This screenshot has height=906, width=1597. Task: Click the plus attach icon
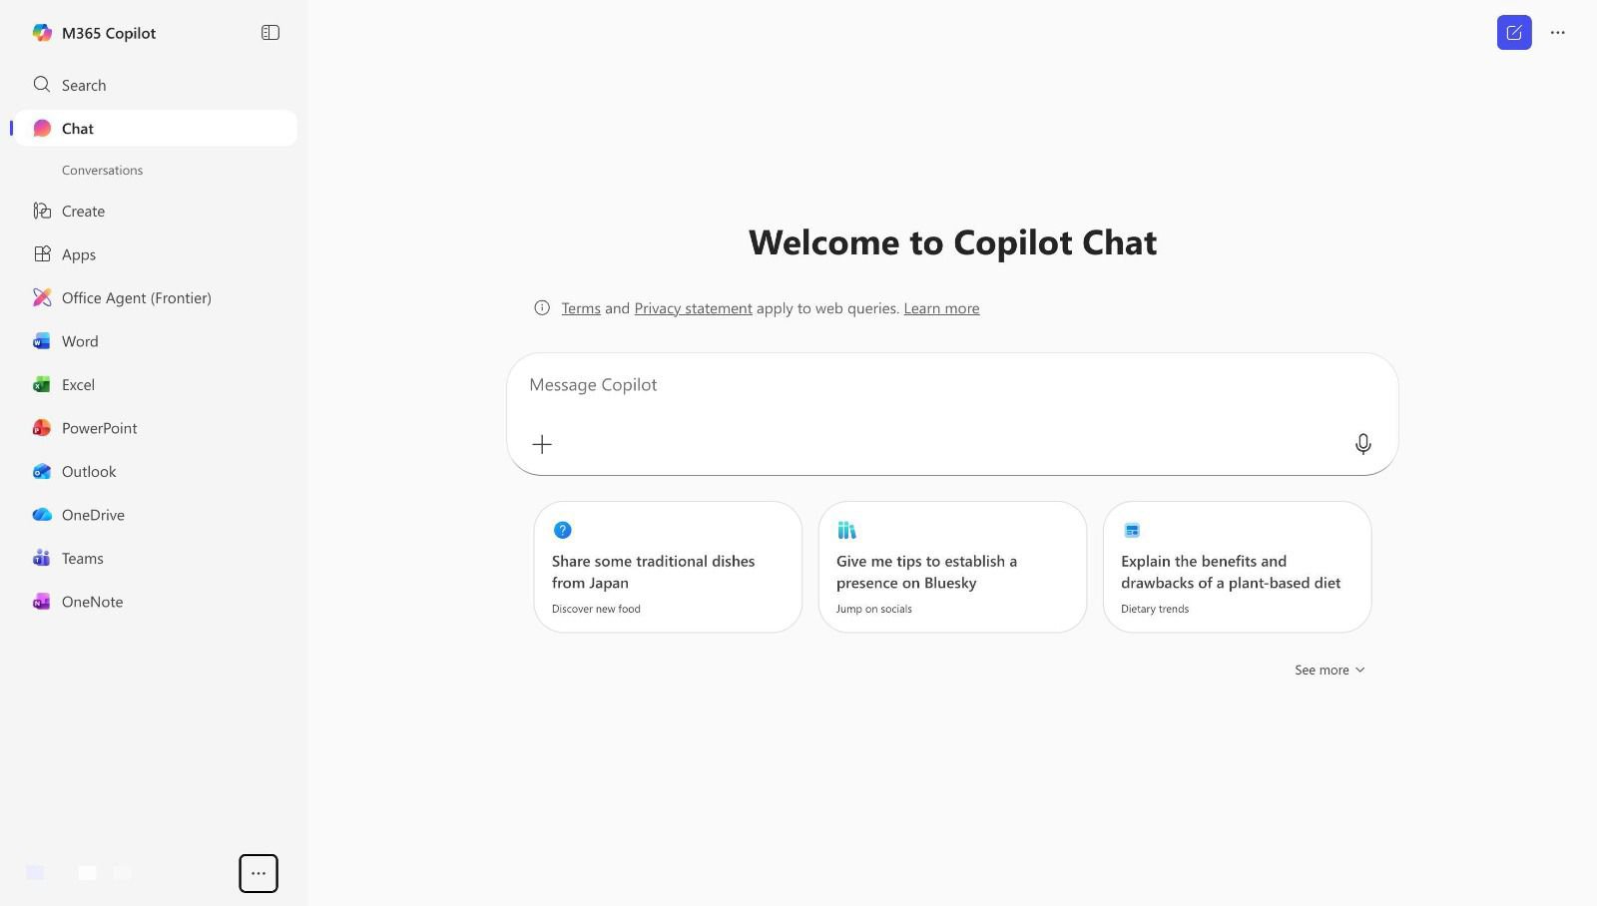click(542, 444)
